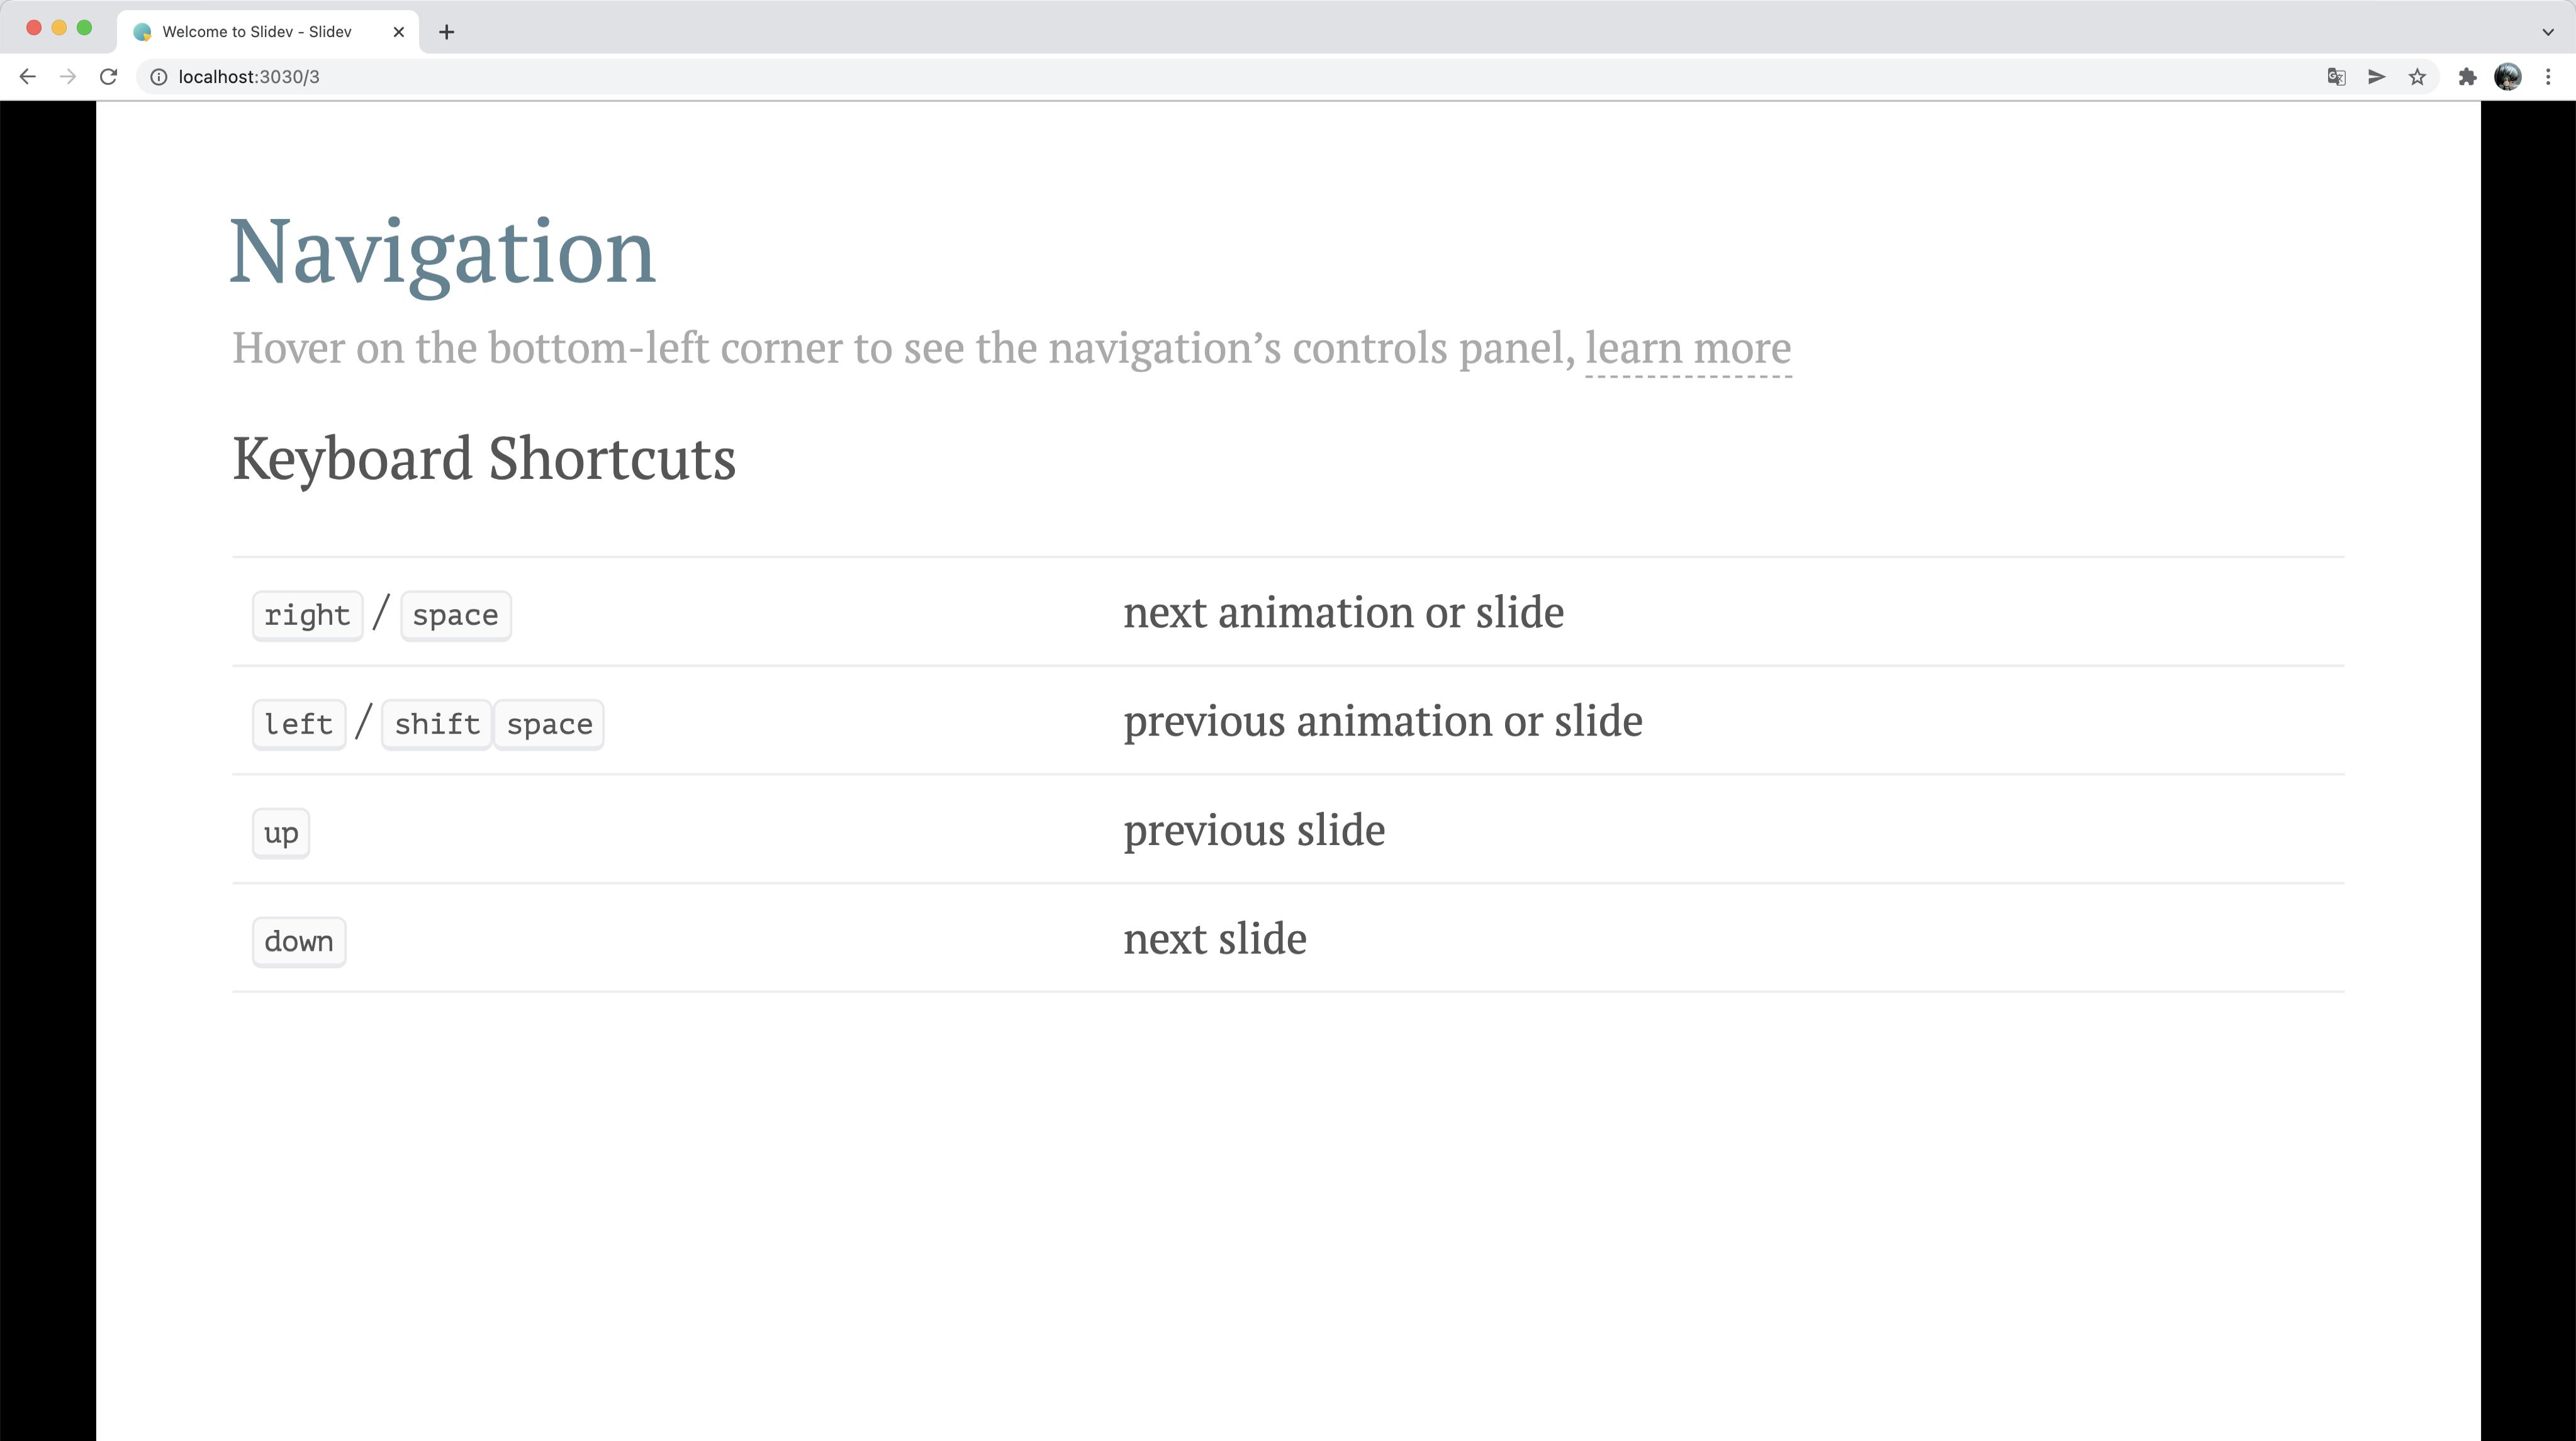Screen dimensions: 2576x1441
Task: Open the Google Translate icon
Action: tap(2336, 77)
